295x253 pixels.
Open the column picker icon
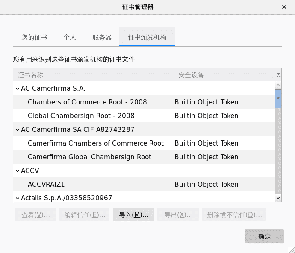click(278, 75)
